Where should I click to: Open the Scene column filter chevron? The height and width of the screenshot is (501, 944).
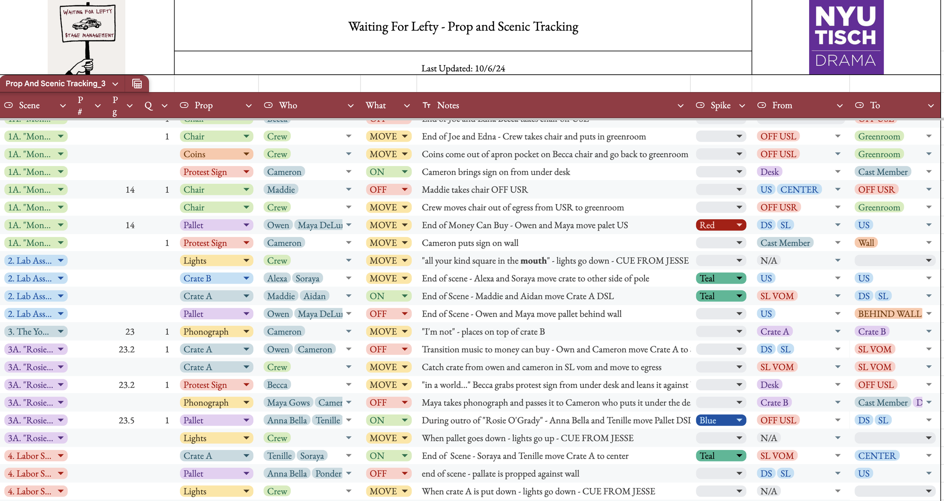[x=63, y=106]
